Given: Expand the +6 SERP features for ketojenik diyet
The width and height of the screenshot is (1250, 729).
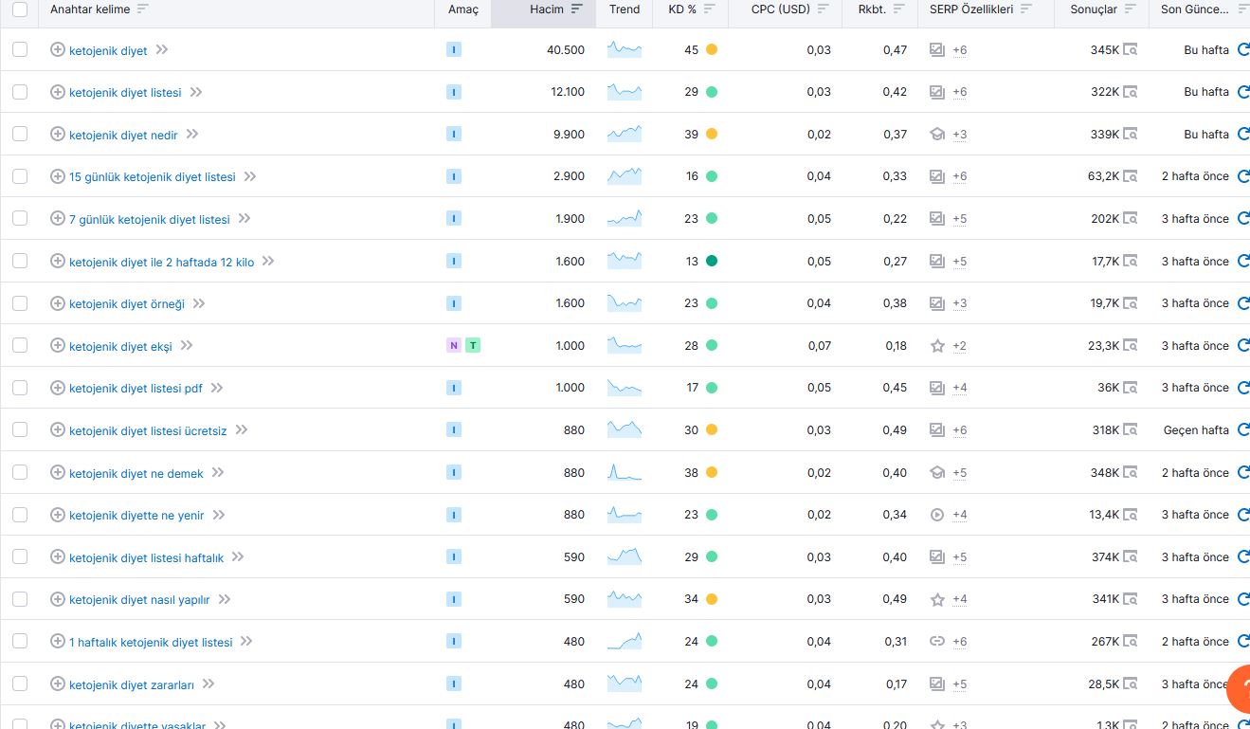Looking at the screenshot, I should (x=960, y=50).
